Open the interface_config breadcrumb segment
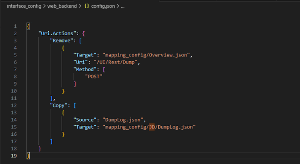 (x=24, y=6)
